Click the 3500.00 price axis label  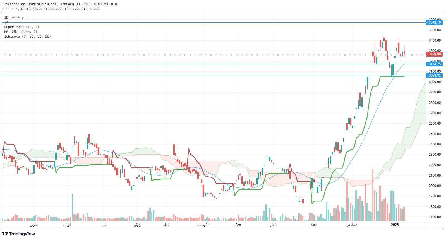(x=435, y=30)
